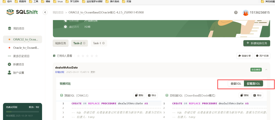
Task: Open account menu 15136236815
Action: [x=260, y=13]
